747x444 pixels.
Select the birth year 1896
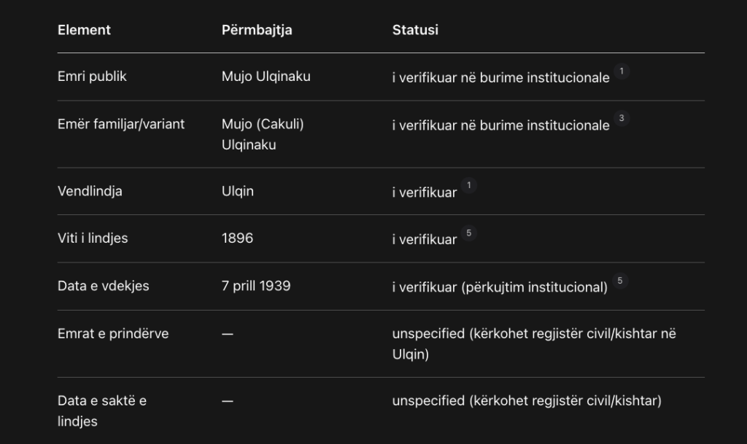(x=237, y=238)
